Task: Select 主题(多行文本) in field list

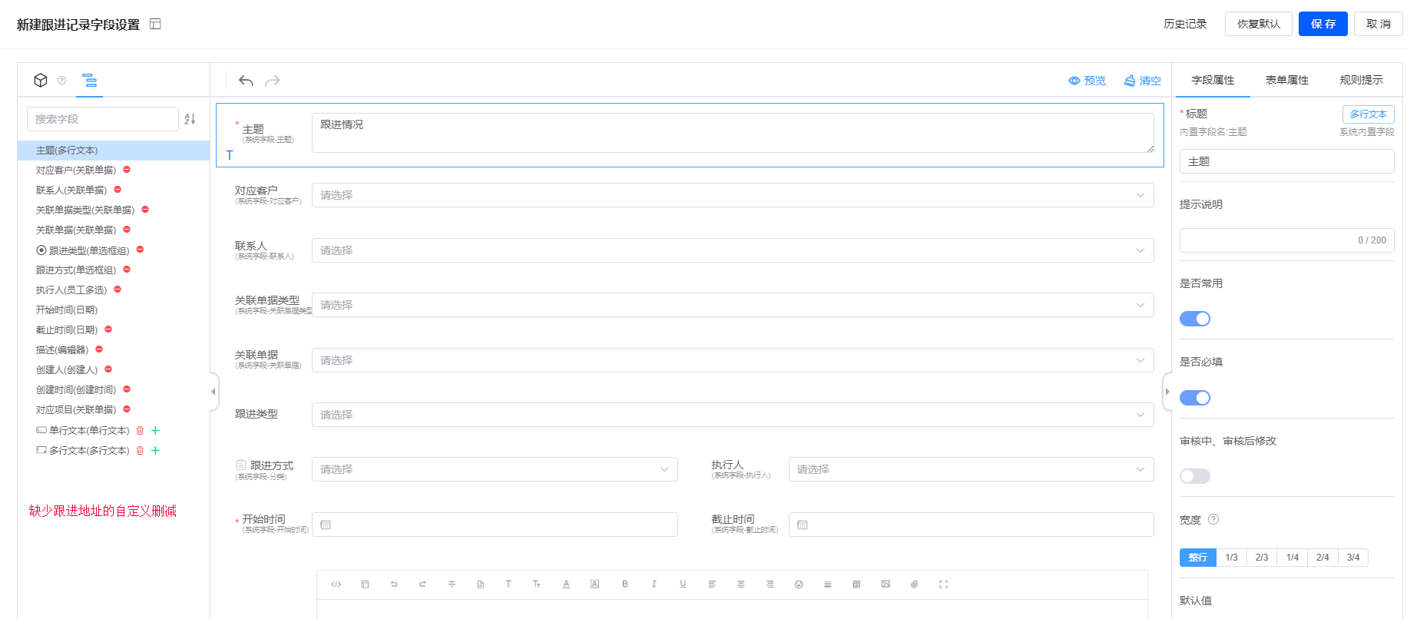Action: coord(114,151)
